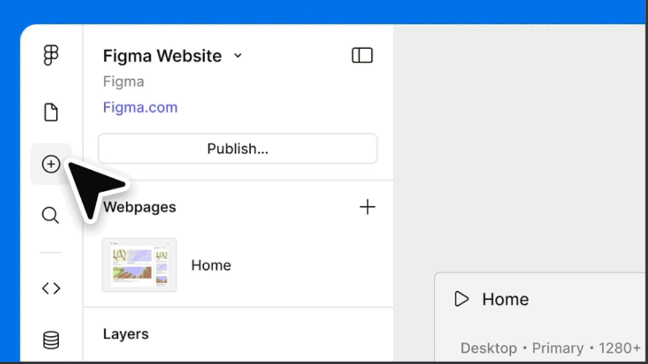Open search with the magnifier icon
The height and width of the screenshot is (364, 648).
click(51, 215)
